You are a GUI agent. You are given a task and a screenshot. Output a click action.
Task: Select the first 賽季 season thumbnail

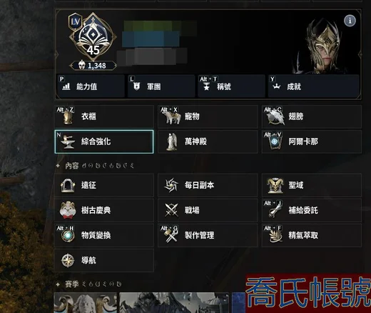pos(86,302)
